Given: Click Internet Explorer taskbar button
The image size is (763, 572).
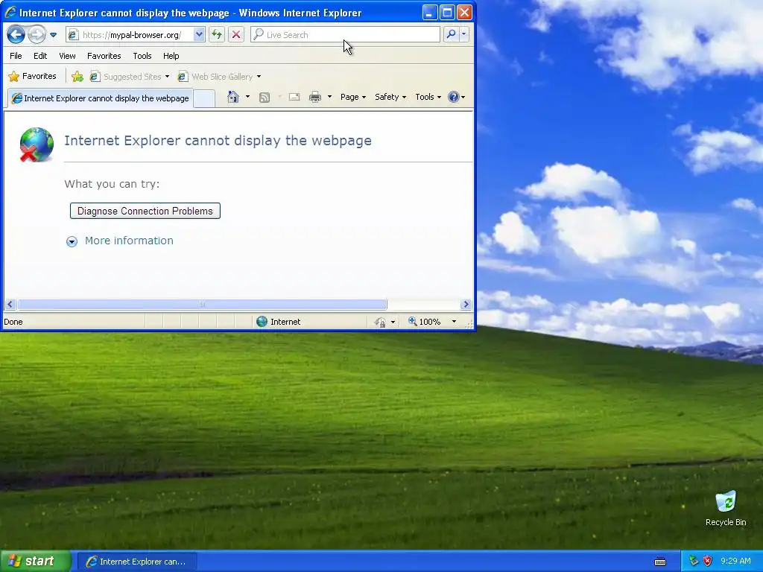Looking at the screenshot, I should pyautogui.click(x=137, y=562).
